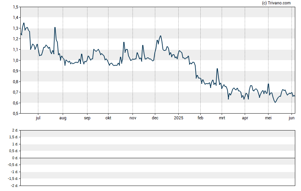The height and width of the screenshot is (191, 301).
Task: Click the 'mei' month label
Action: pyautogui.click(x=268, y=118)
